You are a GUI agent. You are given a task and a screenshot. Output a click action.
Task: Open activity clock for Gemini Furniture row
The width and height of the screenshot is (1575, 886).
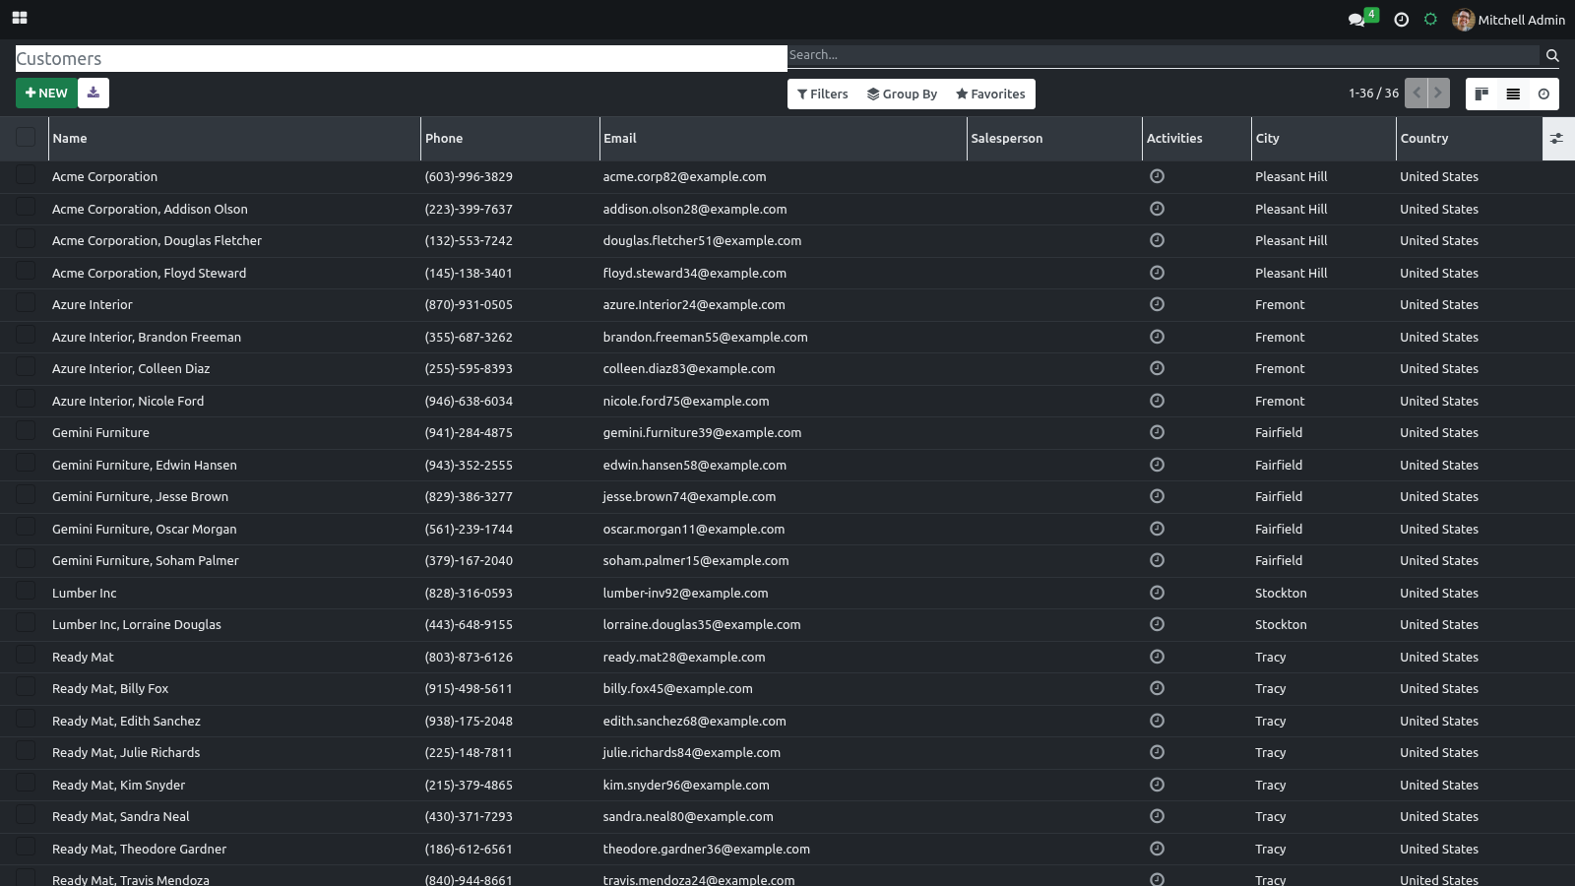(x=1157, y=432)
